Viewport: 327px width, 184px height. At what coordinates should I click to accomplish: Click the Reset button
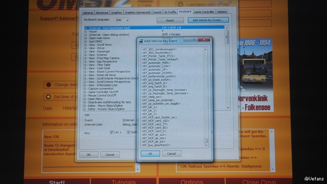[x=170, y=20]
